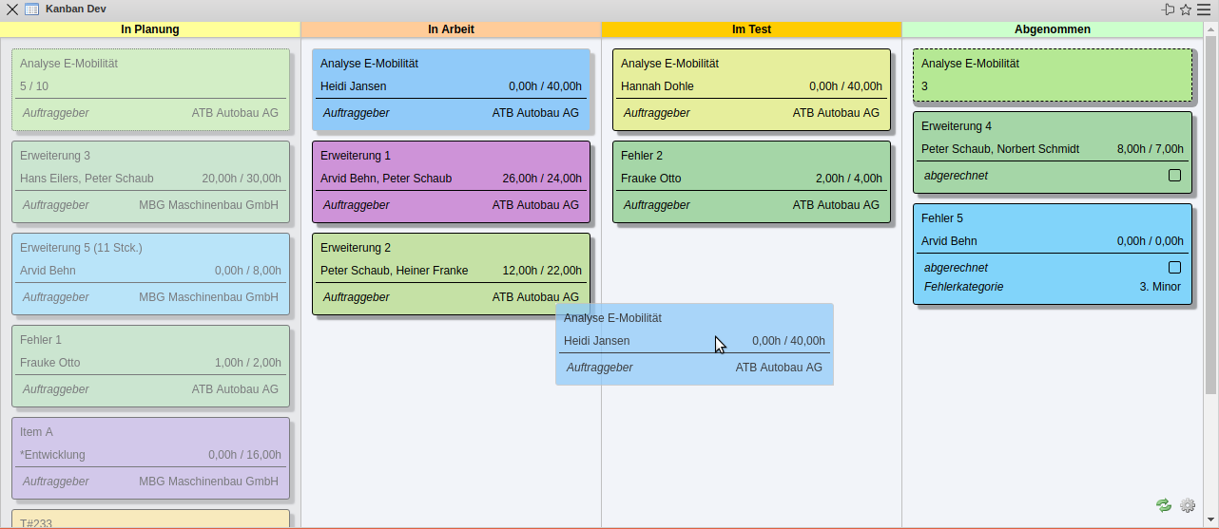Select the Im Test column header
Image resolution: width=1219 pixels, height=529 pixels.
pyautogui.click(x=752, y=29)
